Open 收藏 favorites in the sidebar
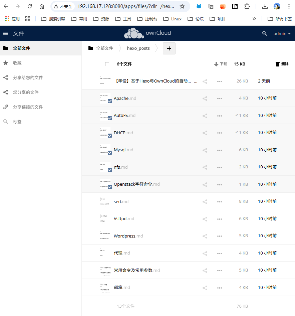Viewport: 295px width, 316px height. coord(41,63)
